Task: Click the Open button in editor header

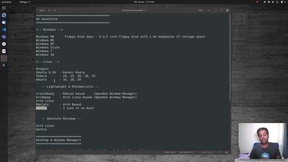Action: pyautogui.click(x=42, y=10)
